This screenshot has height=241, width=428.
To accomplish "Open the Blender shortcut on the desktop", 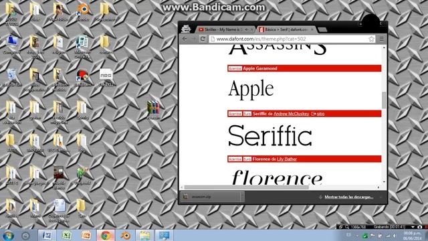I will (82, 12).
